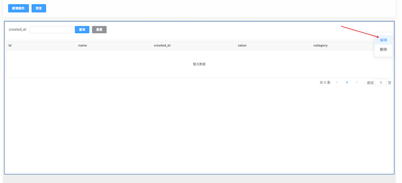Click the 新增组件 button

19,8
